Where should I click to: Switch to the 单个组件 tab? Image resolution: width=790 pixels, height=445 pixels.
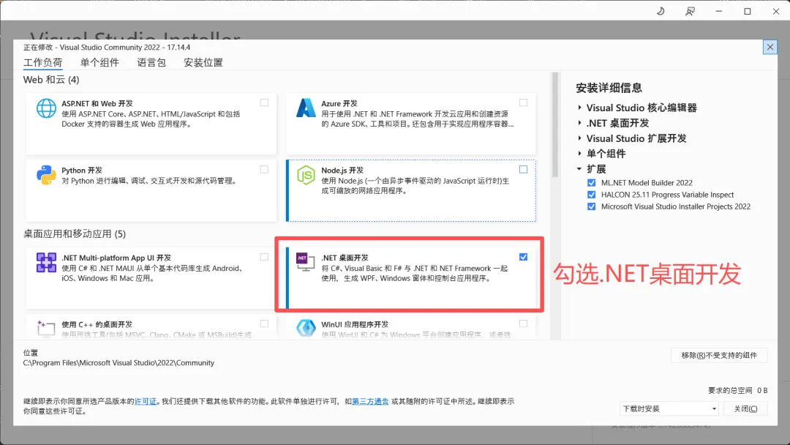99,62
